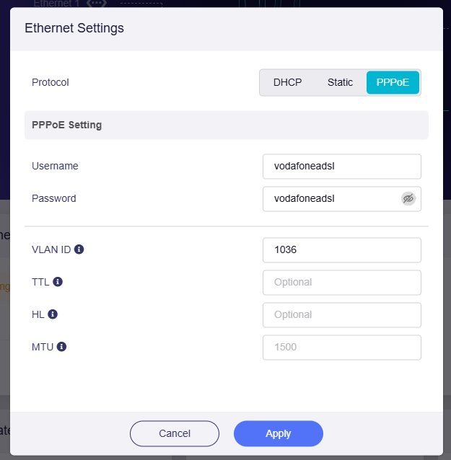The image size is (451, 460).
Task: Click the VLAN ID info icon
Action: pos(79,249)
